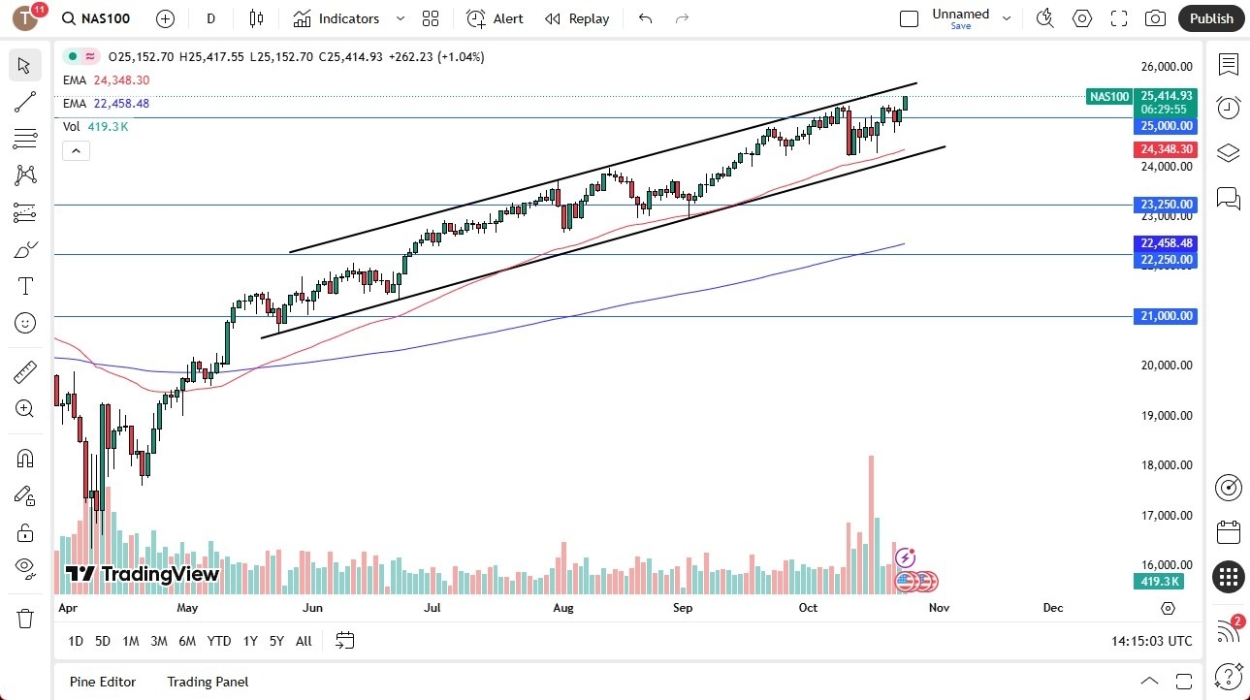Select the Measure ruler tool
Screen dimensions: 1250x700
(x=24, y=371)
